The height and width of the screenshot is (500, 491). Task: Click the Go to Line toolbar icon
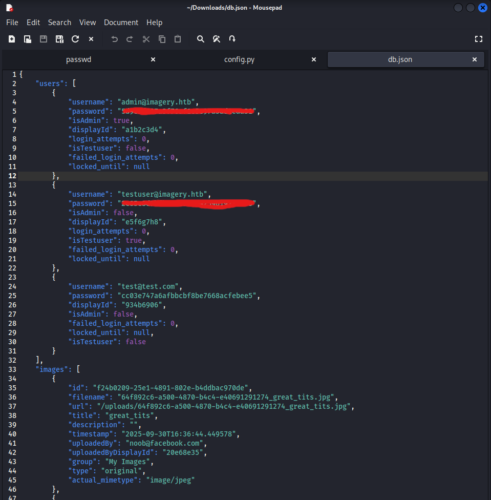pyautogui.click(x=232, y=39)
